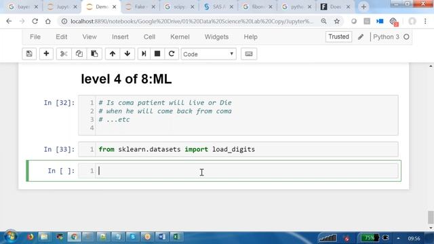This screenshot has width=434, height=244.
Task: Click the address bar URL
Action: 192,21
